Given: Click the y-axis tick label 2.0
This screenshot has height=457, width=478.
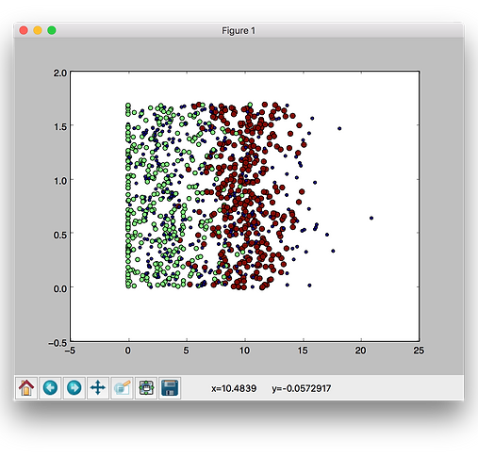Looking at the screenshot, I should [x=60, y=73].
